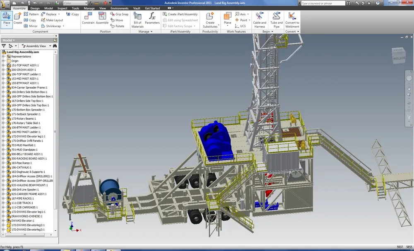Screen dimensions: 414x251
Task: Open the Replace tool dropdown arrow
Action: click(59, 14)
